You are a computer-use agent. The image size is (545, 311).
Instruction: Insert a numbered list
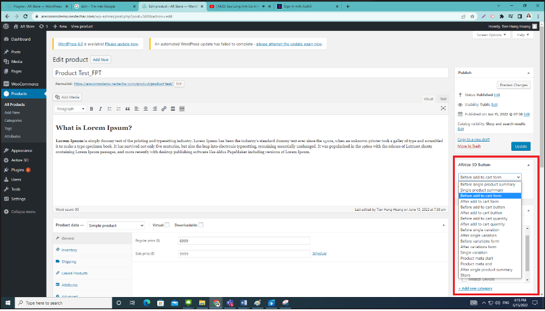(119, 109)
